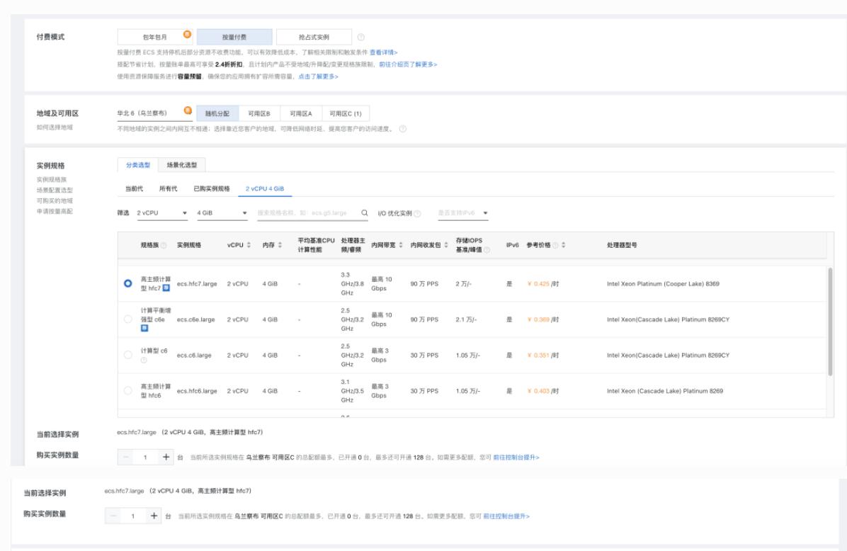Select 随机分配 availability zone
This screenshot has width=847, height=551.
tap(217, 113)
